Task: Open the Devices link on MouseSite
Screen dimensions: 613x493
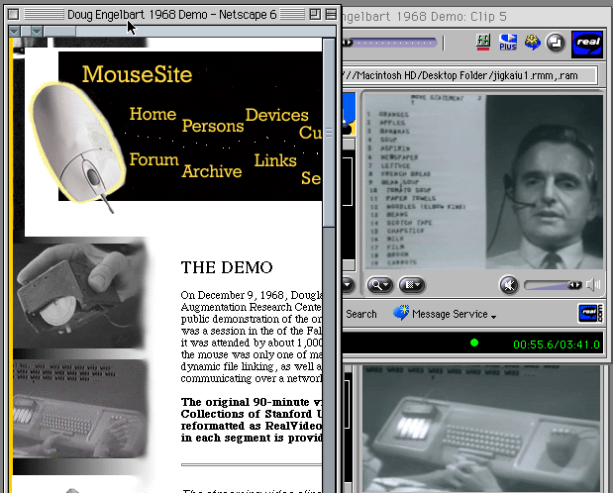Action: (x=276, y=115)
